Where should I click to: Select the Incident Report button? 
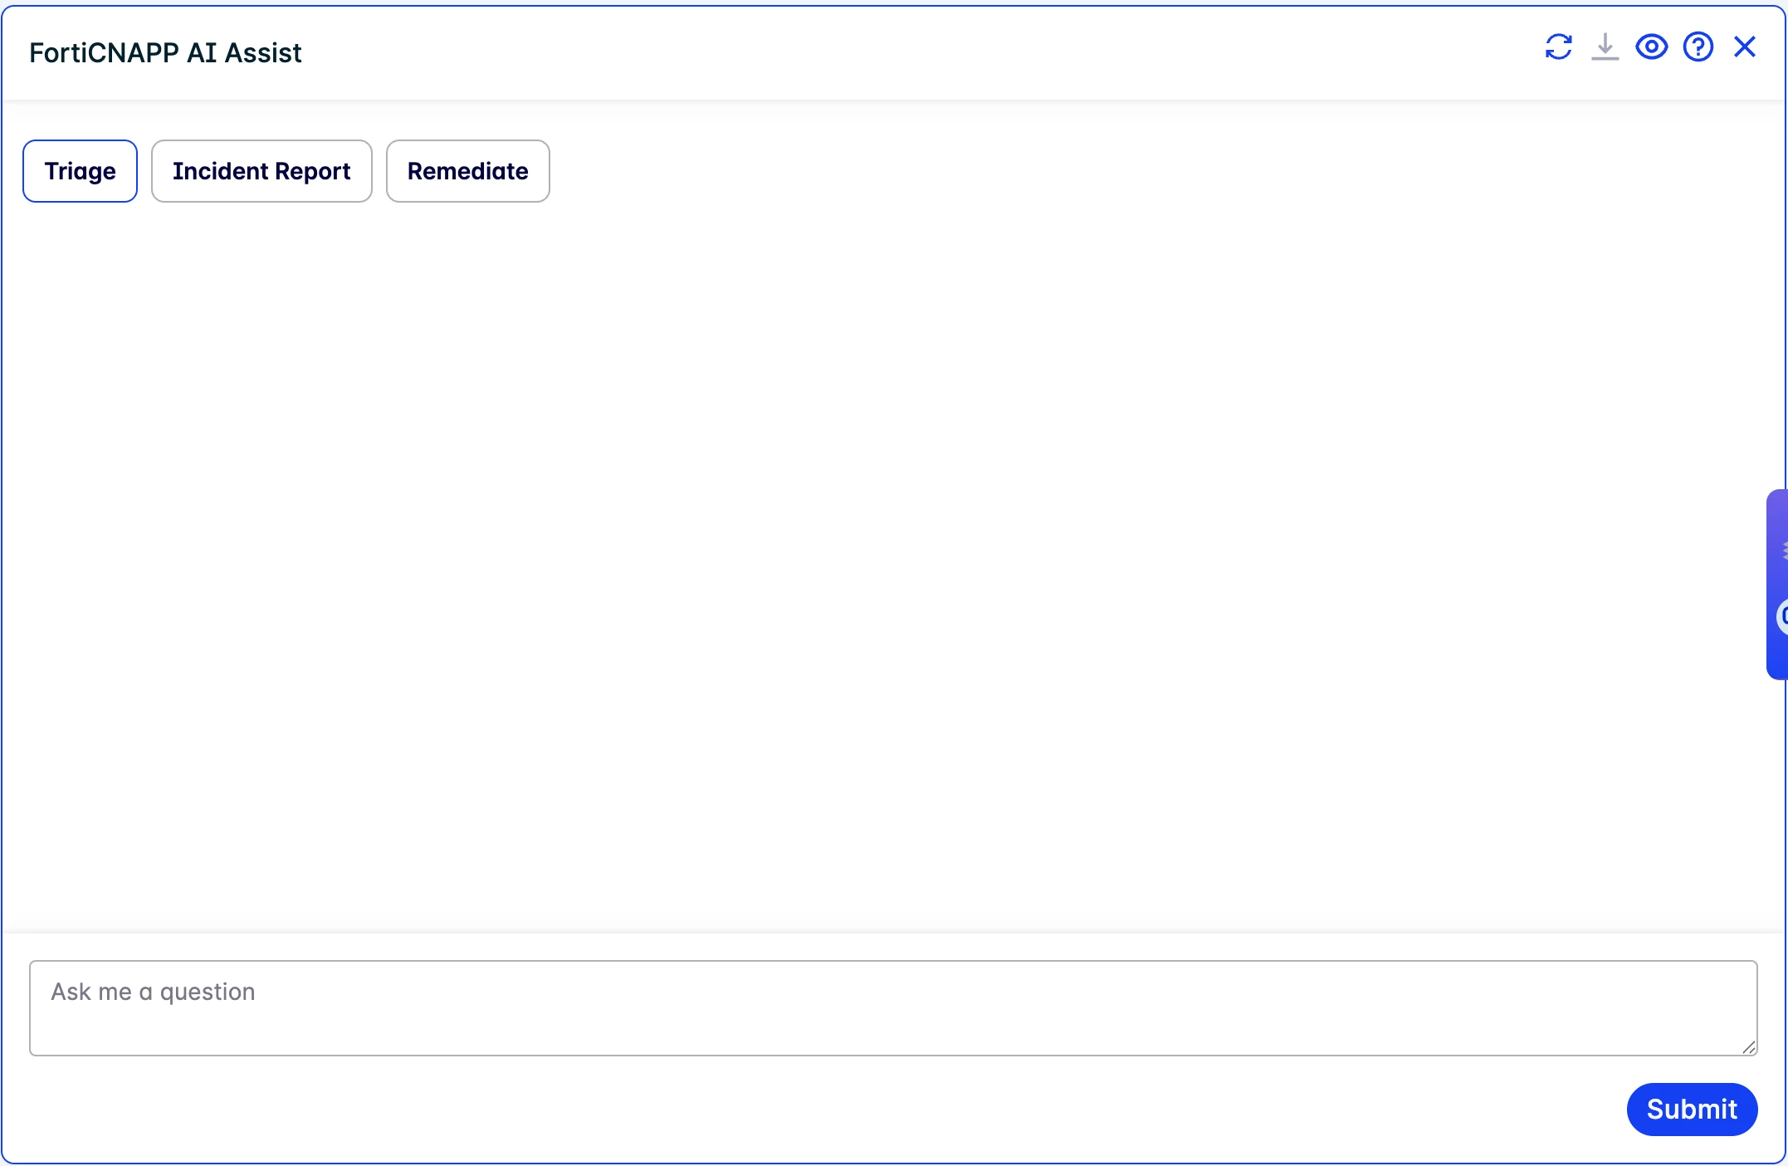coord(261,171)
